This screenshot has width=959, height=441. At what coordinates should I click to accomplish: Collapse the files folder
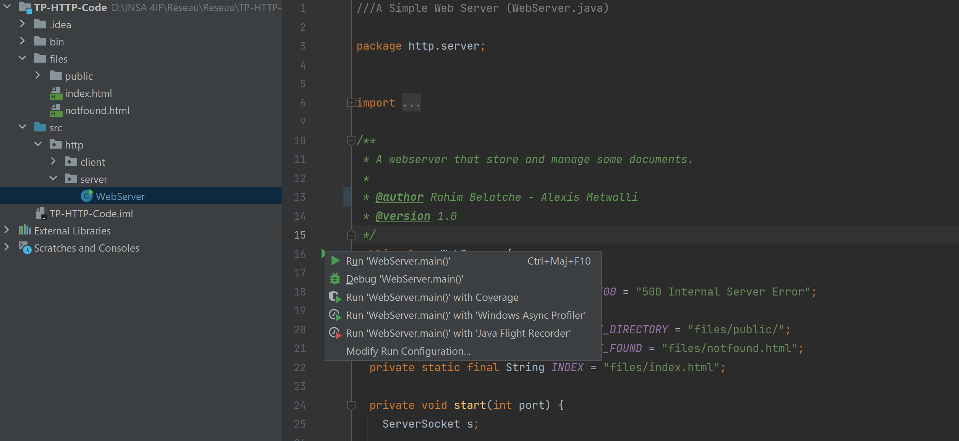[x=22, y=58]
